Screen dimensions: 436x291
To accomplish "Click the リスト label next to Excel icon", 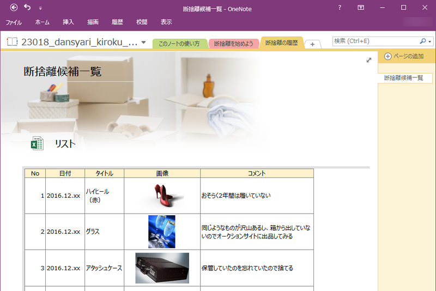I will tap(65, 144).
